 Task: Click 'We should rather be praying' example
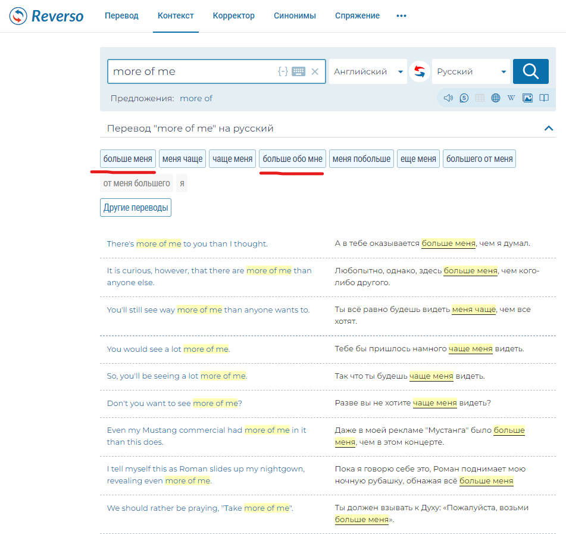(200, 508)
